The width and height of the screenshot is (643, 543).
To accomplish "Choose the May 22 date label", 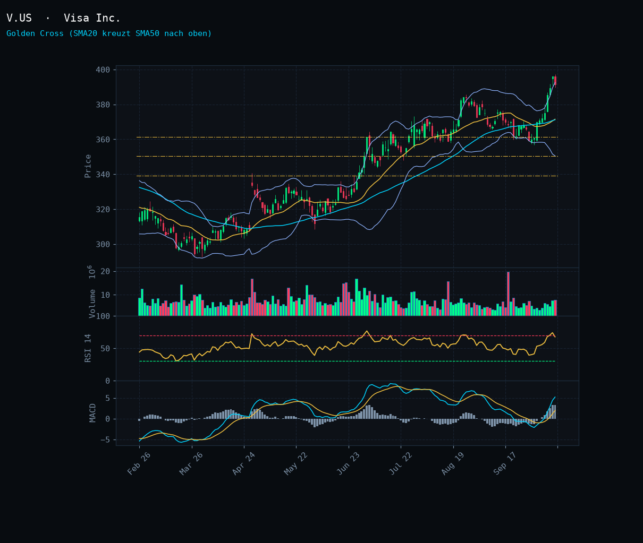I will [x=296, y=463].
